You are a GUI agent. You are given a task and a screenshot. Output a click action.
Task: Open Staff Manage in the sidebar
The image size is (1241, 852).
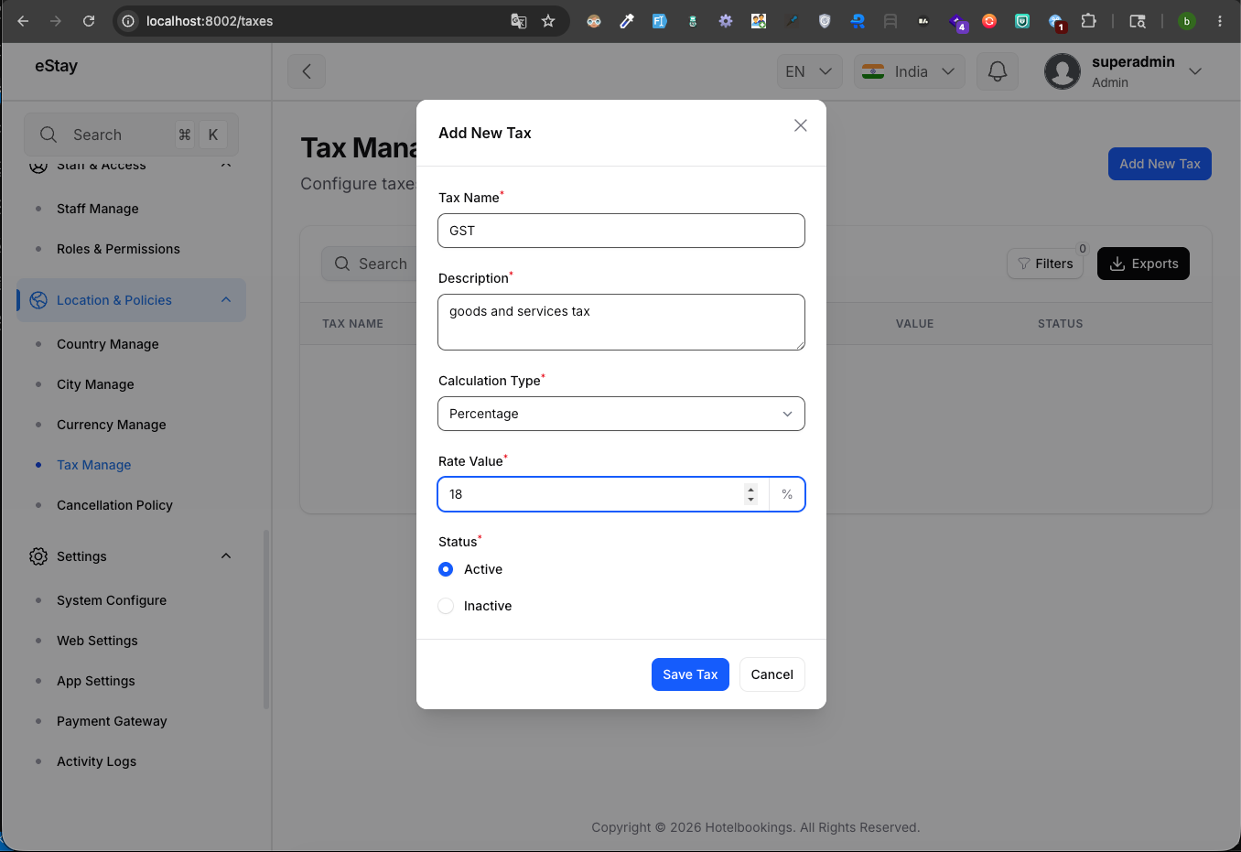coord(98,209)
